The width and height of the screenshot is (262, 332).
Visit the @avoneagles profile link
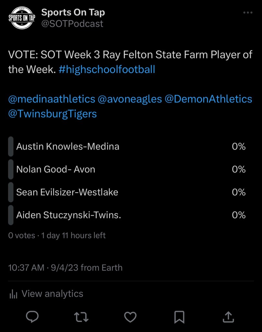[130, 99]
